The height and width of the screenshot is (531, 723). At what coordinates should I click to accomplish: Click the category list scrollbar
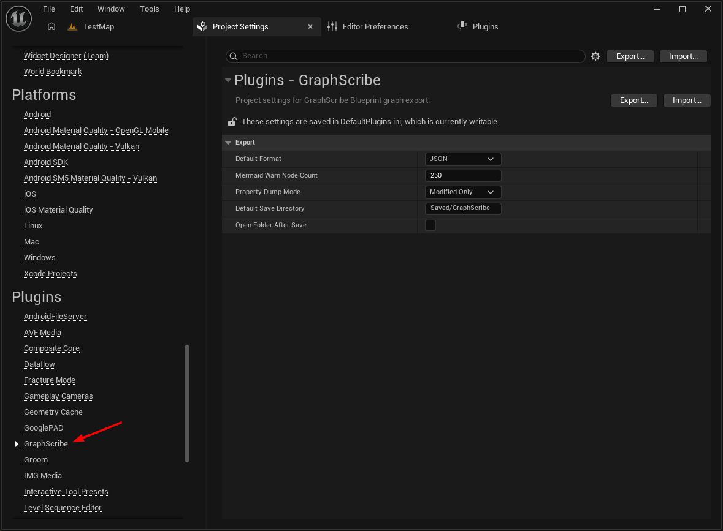click(x=187, y=403)
